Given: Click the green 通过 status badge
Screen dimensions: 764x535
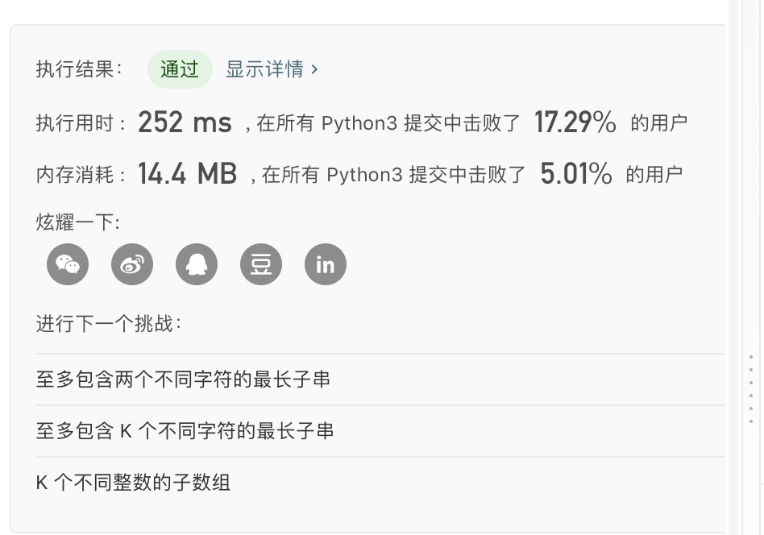Looking at the screenshot, I should (179, 69).
